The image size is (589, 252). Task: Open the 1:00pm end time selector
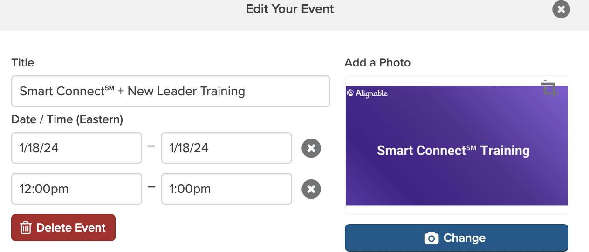click(x=226, y=189)
